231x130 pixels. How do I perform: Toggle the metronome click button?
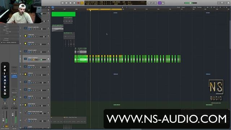(163, 3)
